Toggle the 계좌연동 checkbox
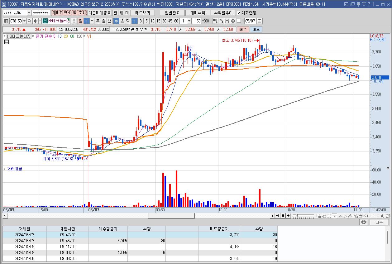 coord(239,13)
